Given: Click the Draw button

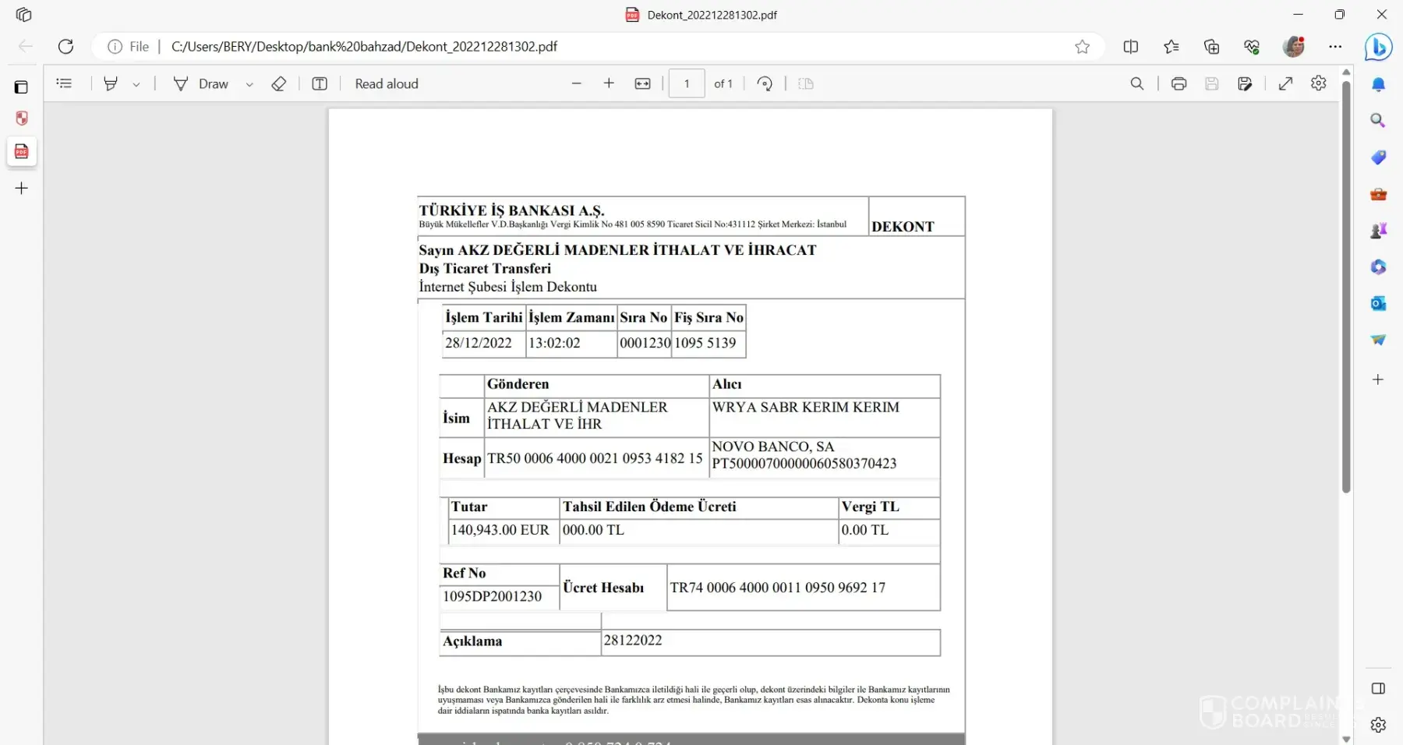Looking at the screenshot, I should pyautogui.click(x=201, y=83).
